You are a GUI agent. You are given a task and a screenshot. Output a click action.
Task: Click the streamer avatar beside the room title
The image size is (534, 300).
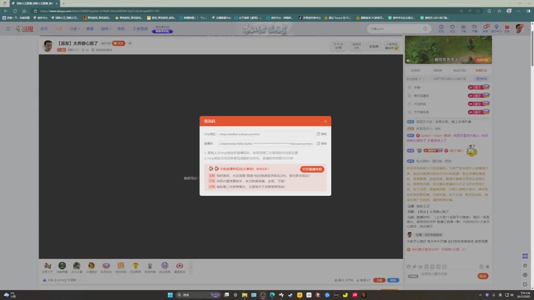click(48, 46)
